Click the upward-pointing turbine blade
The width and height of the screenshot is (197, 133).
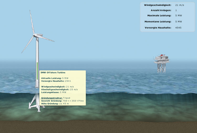pyautogui.click(x=32, y=22)
